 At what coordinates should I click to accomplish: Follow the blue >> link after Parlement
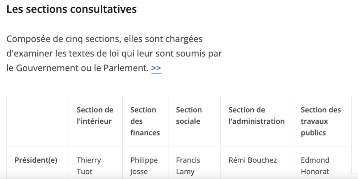coord(156,68)
